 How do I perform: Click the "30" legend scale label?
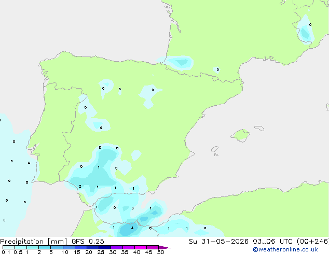[113, 252]
